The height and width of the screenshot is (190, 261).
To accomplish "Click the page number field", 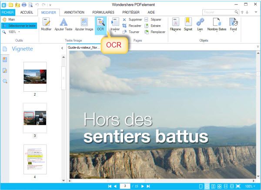I will coord(125,186).
